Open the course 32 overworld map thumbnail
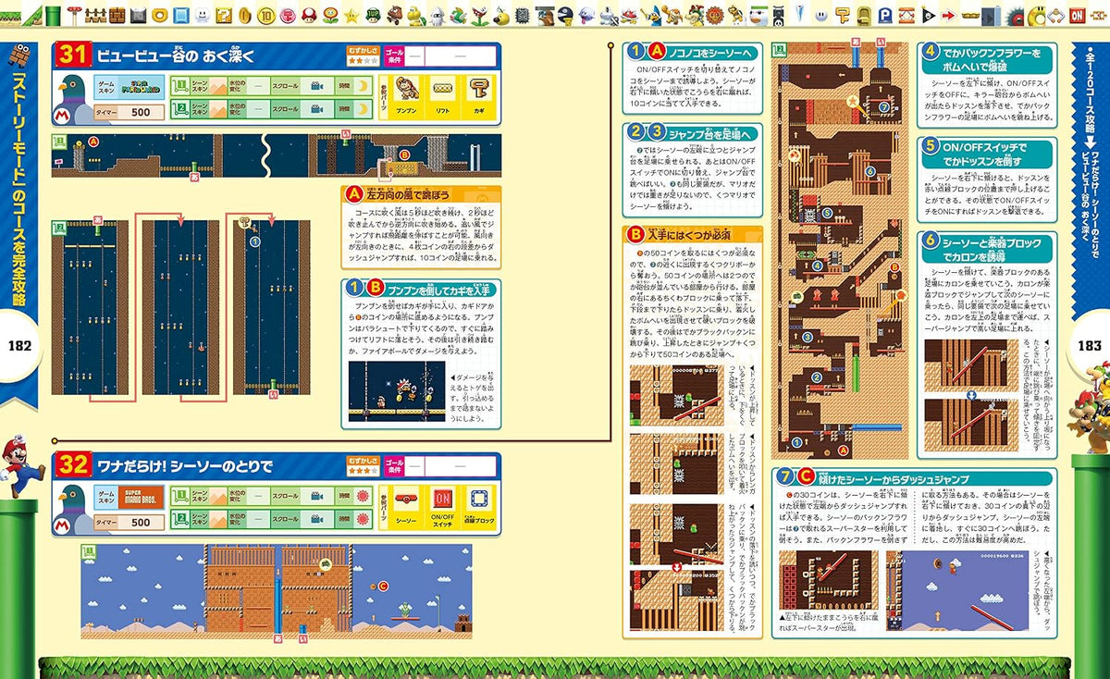The image size is (1110, 679). (x=276, y=592)
